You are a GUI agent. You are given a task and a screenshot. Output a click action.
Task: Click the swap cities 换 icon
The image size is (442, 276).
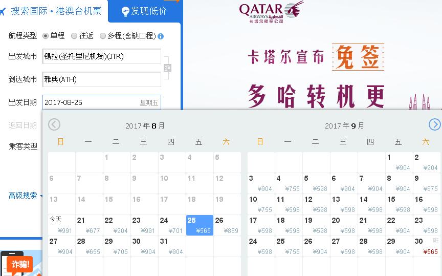click(167, 68)
